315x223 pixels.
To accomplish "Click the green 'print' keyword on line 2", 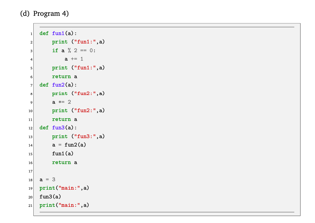I will coord(60,42).
